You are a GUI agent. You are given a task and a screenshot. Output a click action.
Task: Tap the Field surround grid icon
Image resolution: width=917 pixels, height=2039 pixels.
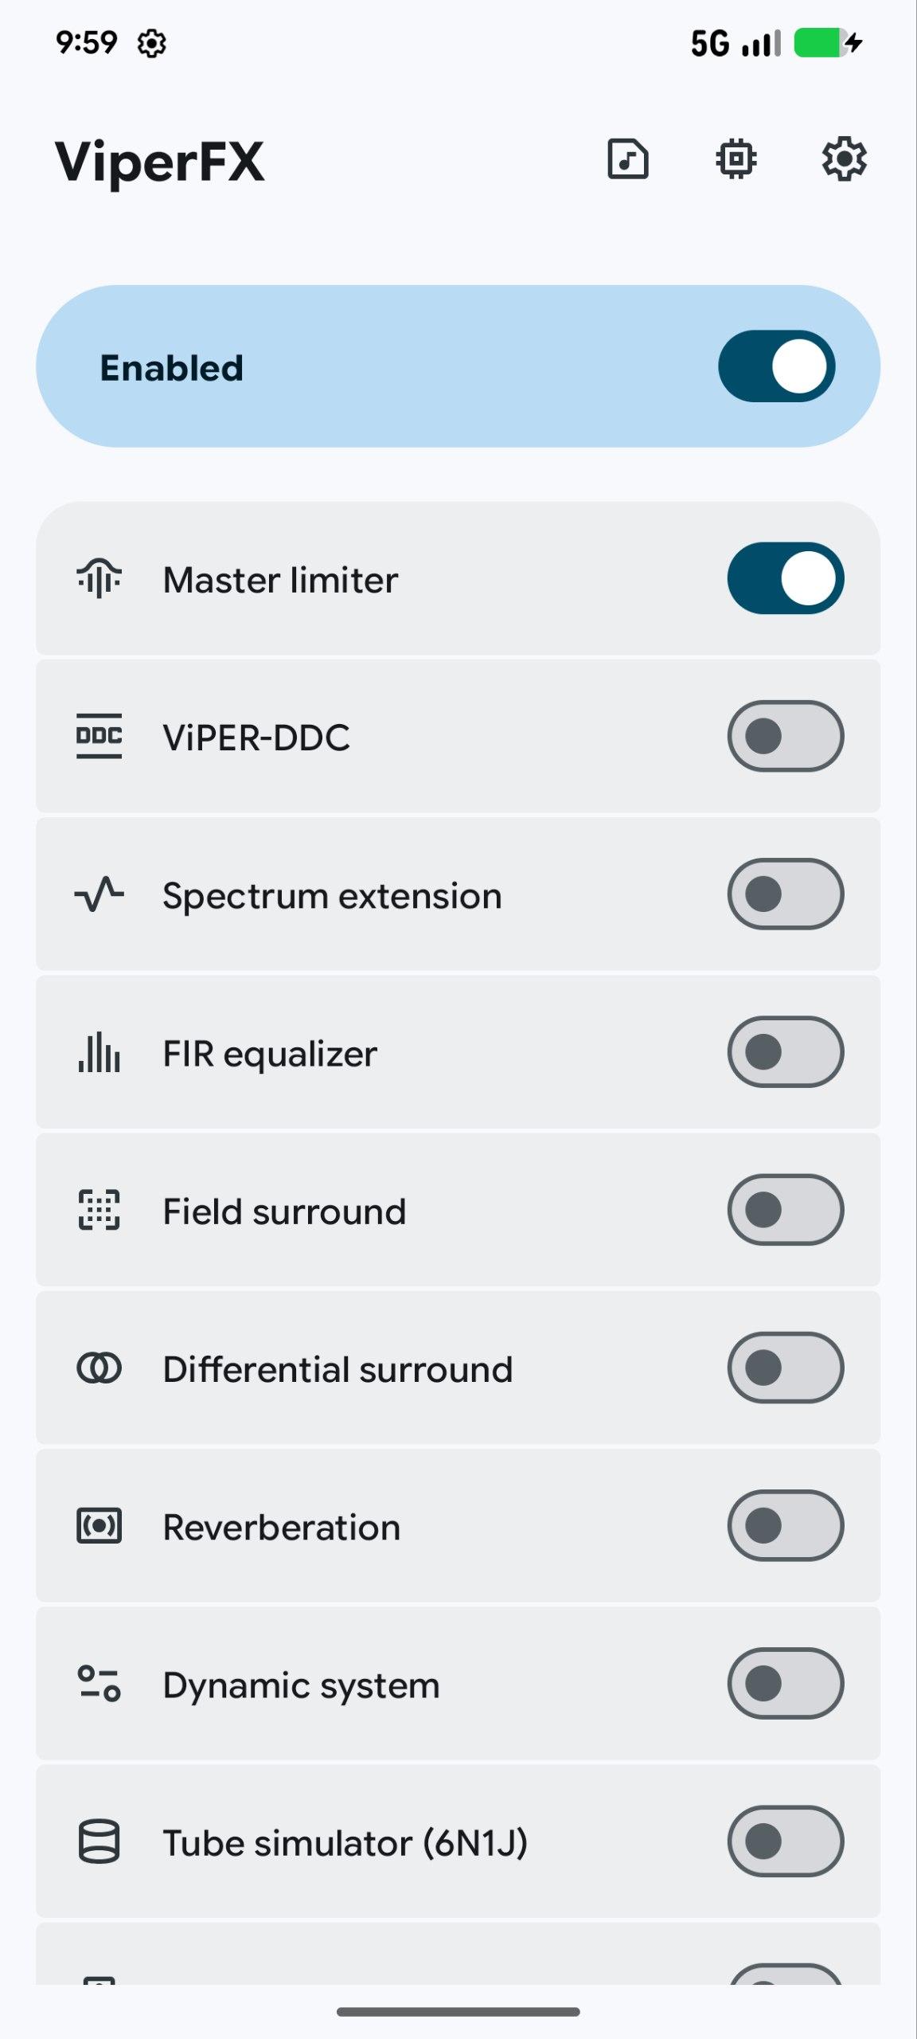click(99, 1210)
